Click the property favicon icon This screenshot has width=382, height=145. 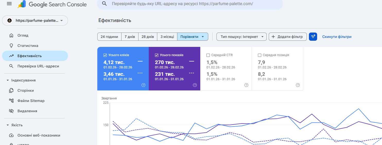(x=10, y=20)
